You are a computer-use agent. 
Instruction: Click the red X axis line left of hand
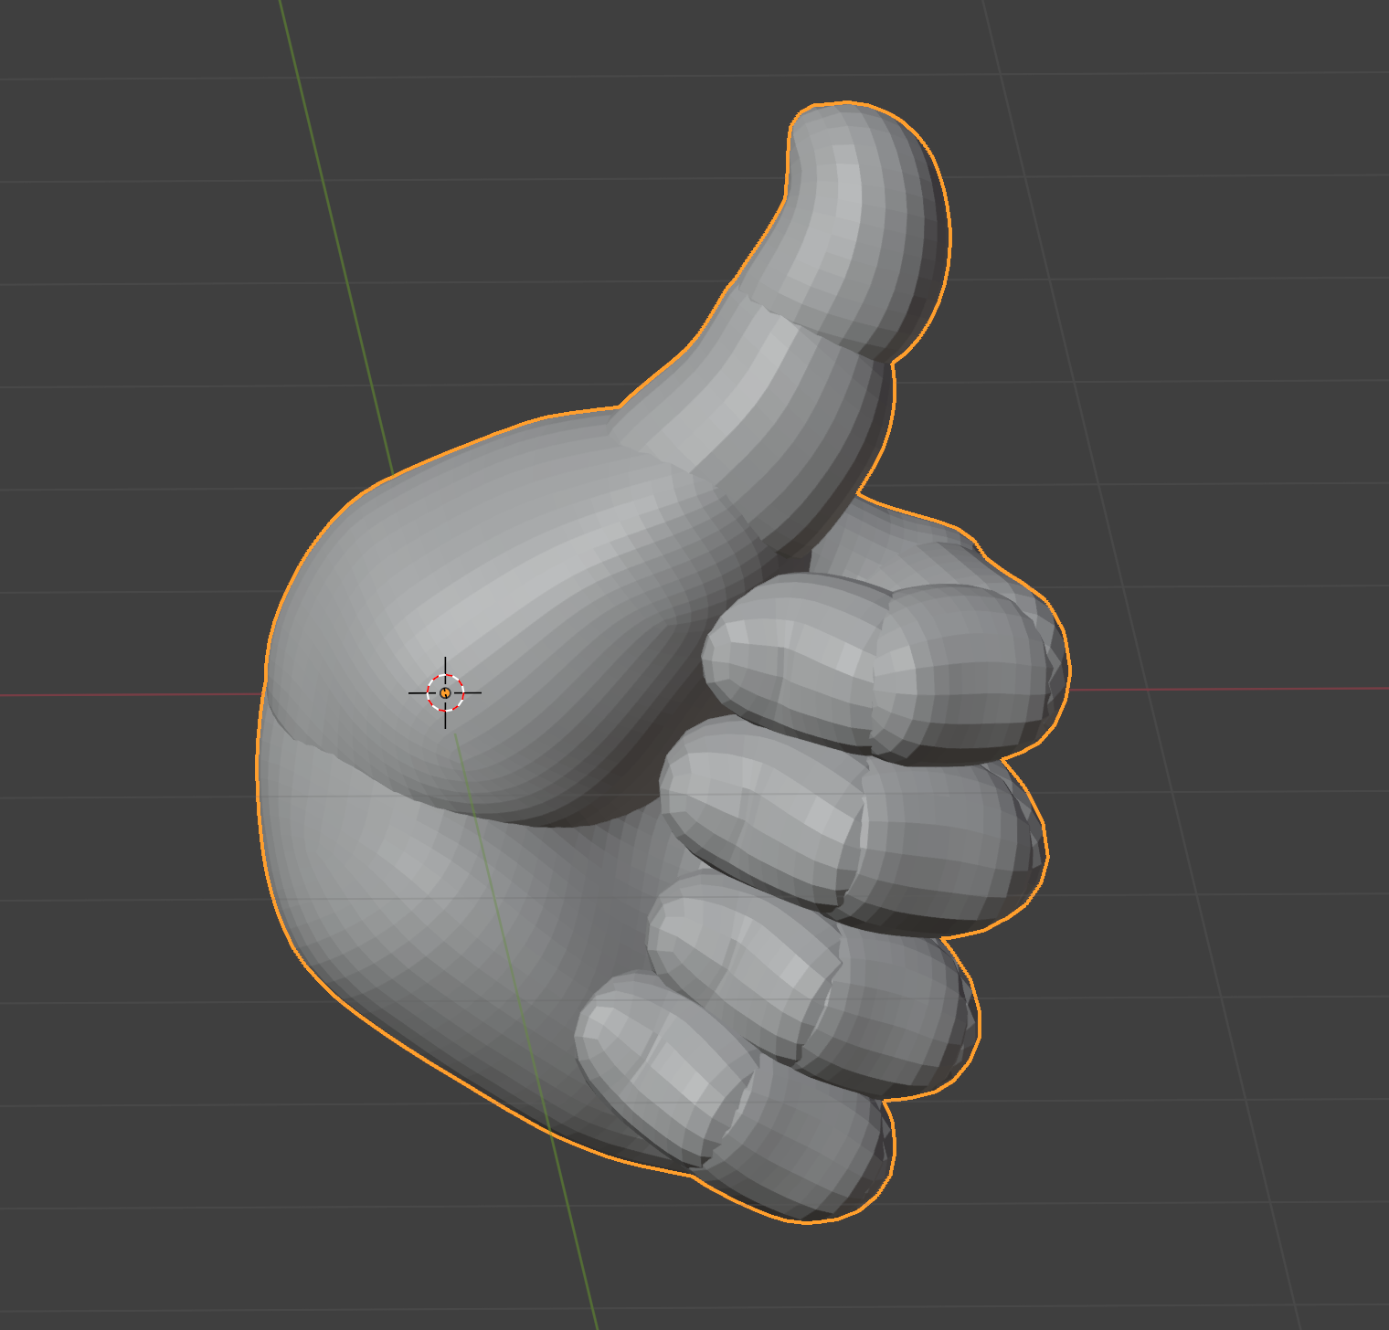click(x=128, y=695)
